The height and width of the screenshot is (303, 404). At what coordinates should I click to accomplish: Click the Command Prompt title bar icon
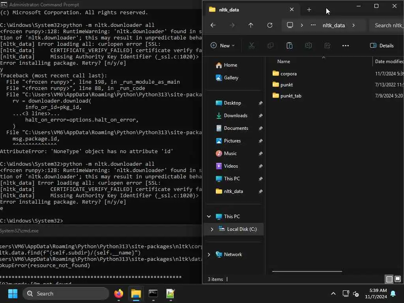4,5
